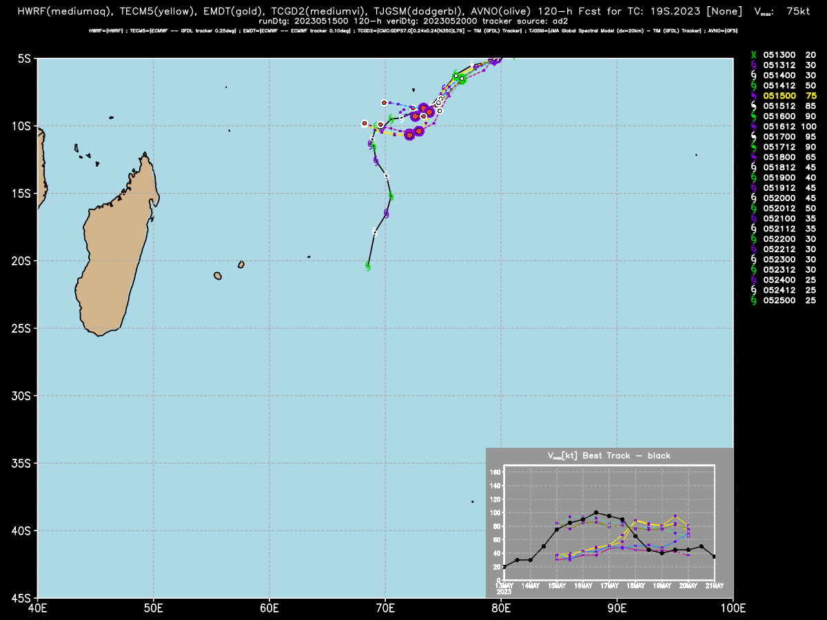Screen dimensions: 827x620
Task: Click the green storm symbol at 15S on track
Action: [391, 196]
